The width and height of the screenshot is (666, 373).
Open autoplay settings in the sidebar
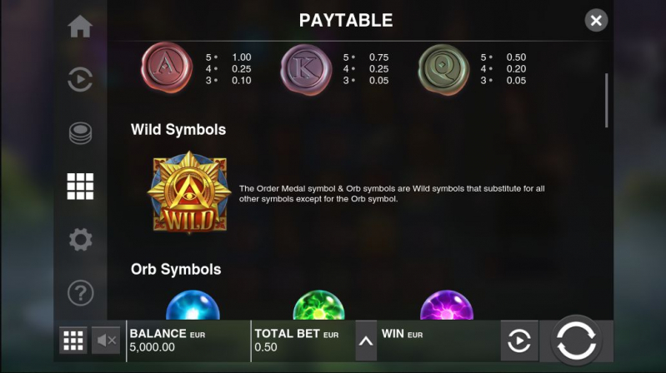80,79
